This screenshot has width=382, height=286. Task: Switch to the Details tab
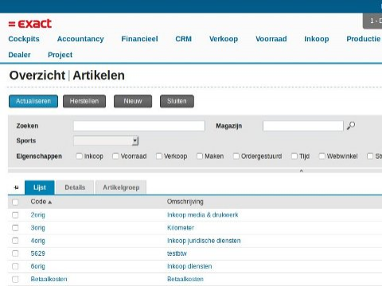click(75, 187)
